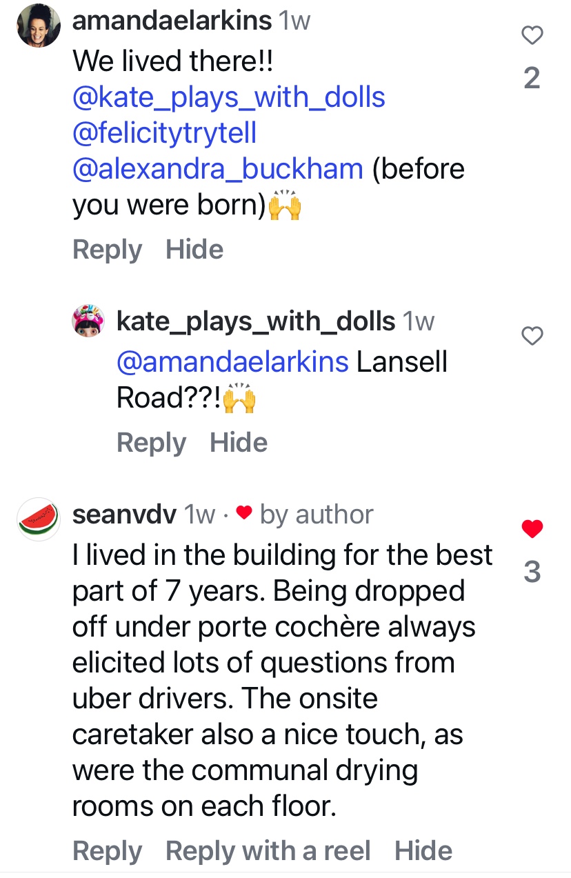
Task: Tap Reply with a reel
Action: tap(268, 851)
